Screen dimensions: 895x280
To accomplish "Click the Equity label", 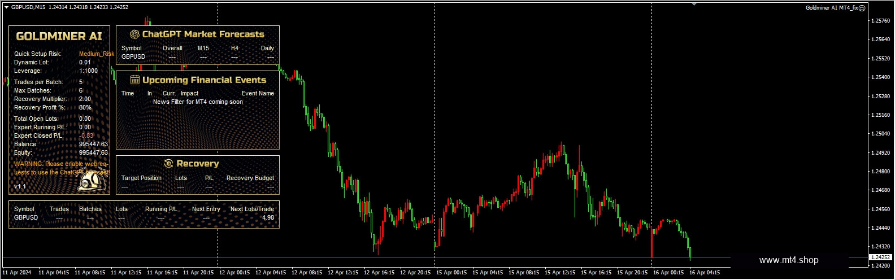I will coord(23,152).
